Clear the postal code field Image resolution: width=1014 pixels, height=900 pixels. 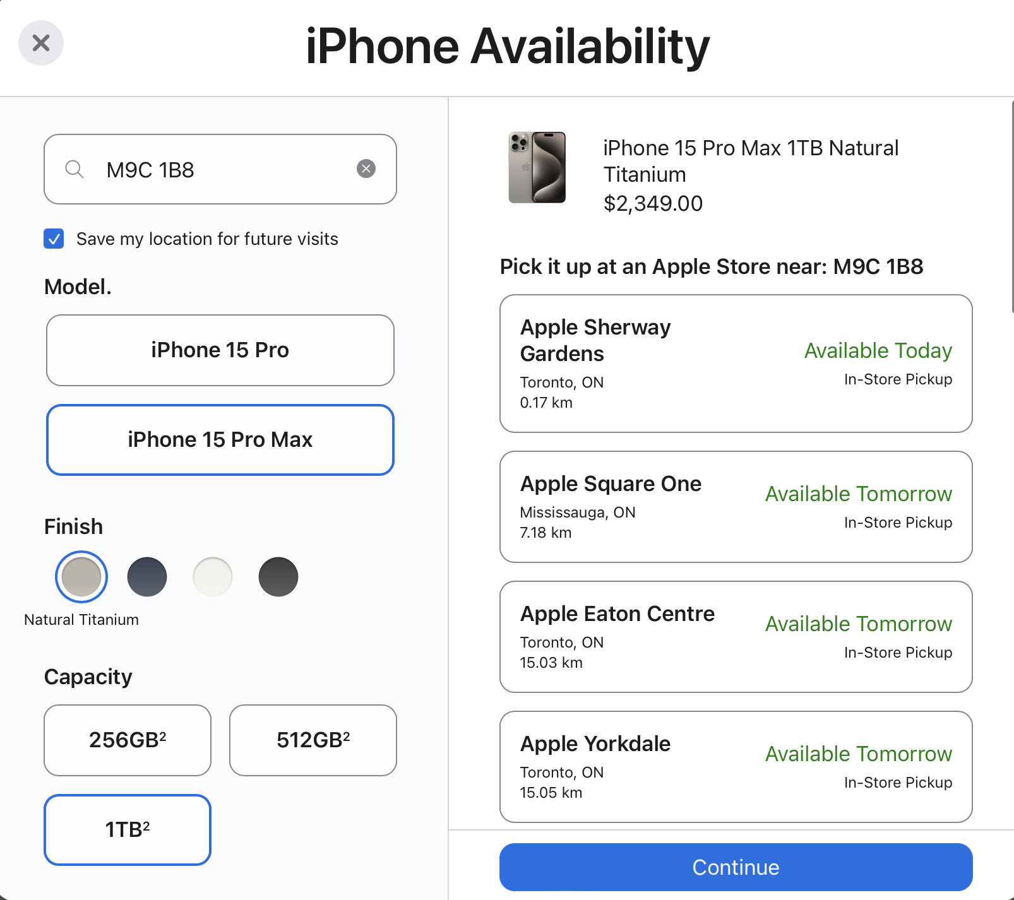pos(366,169)
